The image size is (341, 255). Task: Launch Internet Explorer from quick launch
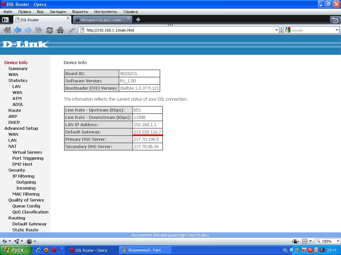(39, 250)
